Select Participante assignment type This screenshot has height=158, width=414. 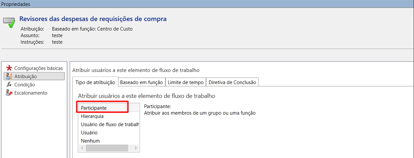point(94,108)
